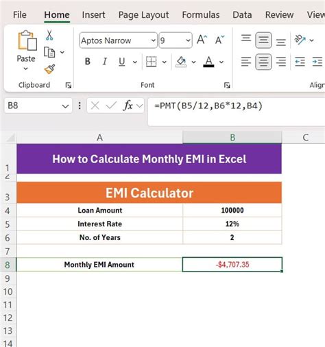Viewport: 325px width, 347px height.
Task: Open Aptos Narrow font name dropdown
Action: coord(154,40)
